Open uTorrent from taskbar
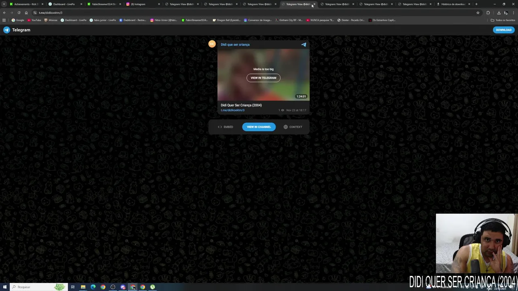Image resolution: width=518 pixels, height=291 pixels. click(x=153, y=287)
